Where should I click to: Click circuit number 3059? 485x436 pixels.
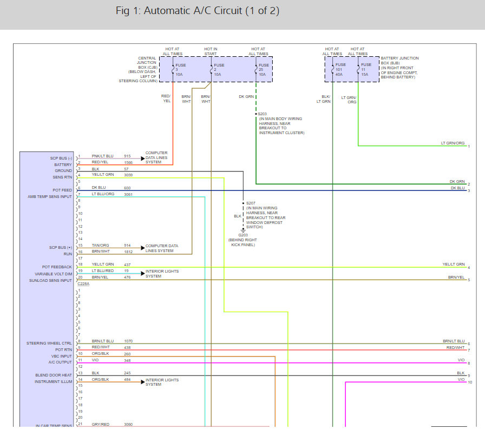click(x=128, y=175)
